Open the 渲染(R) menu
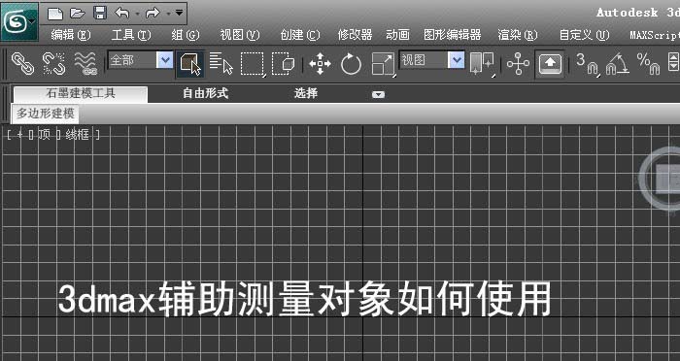The image size is (680, 361). [518, 35]
